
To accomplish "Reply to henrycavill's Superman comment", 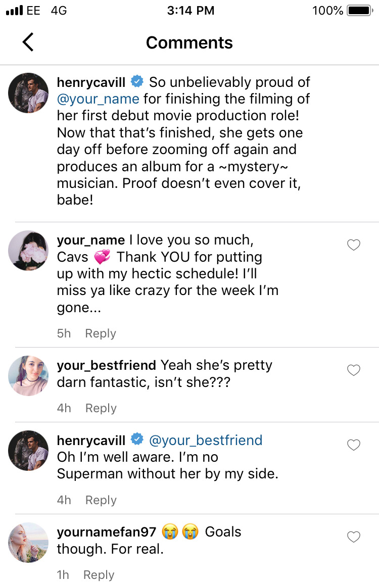I will coord(101,500).
